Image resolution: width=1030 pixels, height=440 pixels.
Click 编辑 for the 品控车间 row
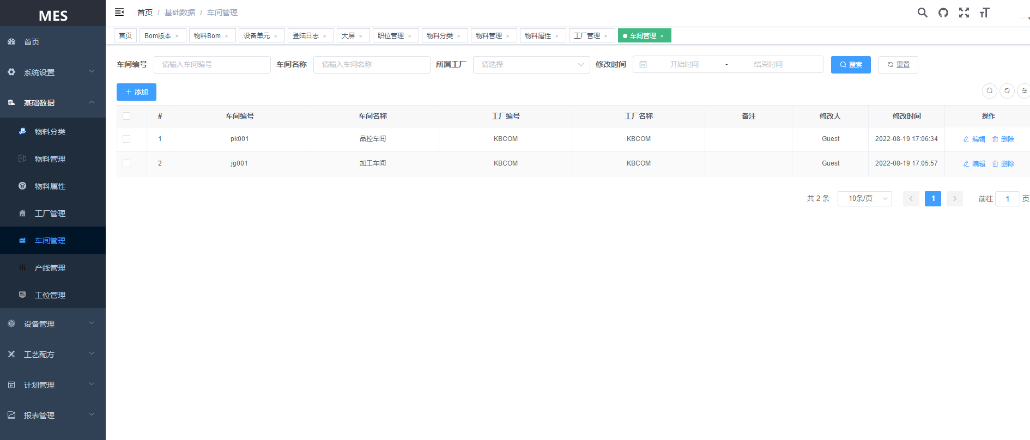(974, 139)
